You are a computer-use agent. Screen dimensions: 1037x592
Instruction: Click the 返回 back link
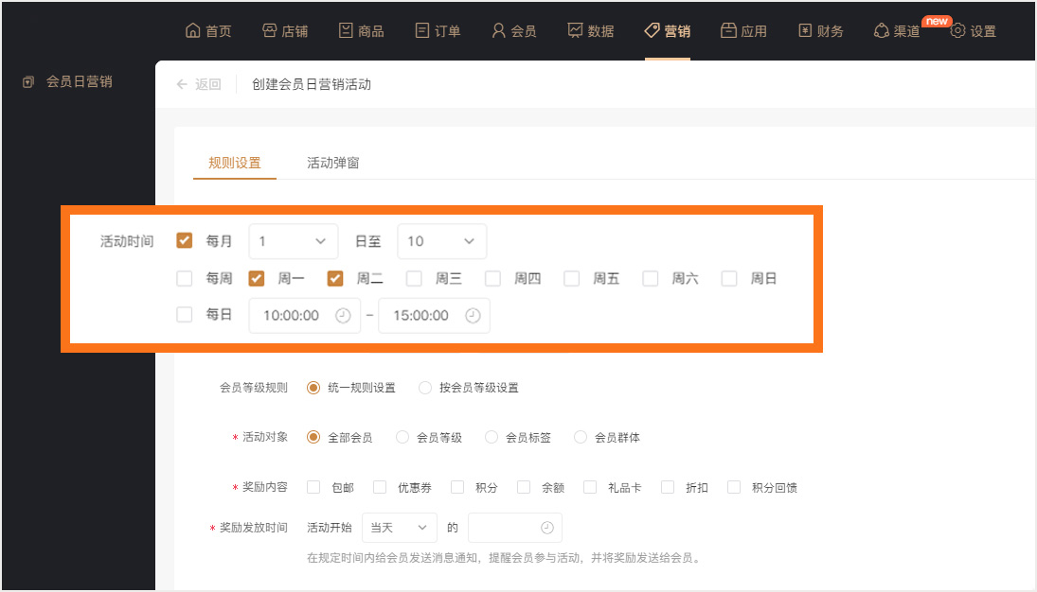click(199, 84)
